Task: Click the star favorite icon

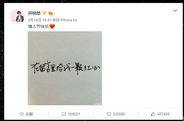Action: [x=22, y=114]
